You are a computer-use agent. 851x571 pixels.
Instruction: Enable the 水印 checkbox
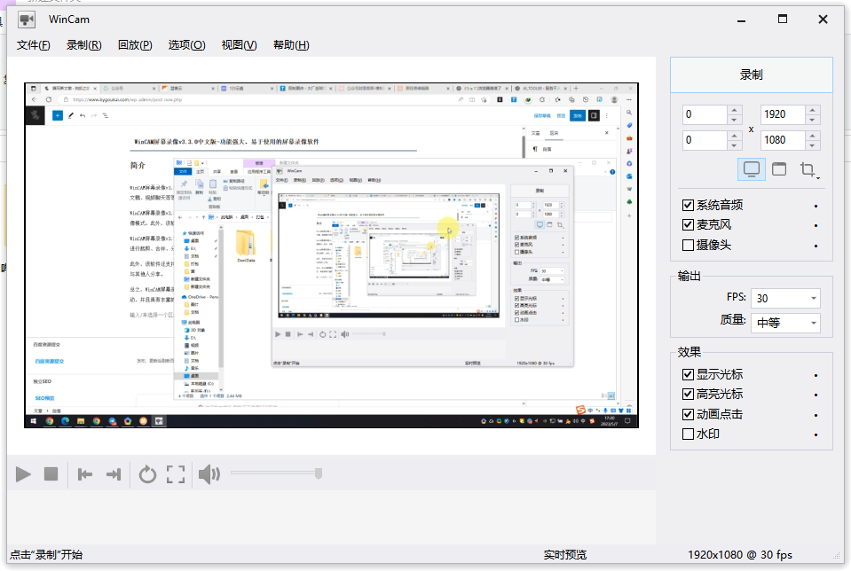(688, 434)
